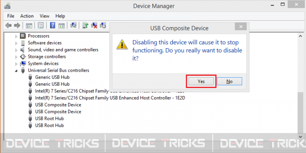
Task: Expand the Storage controllers node
Action: pyautogui.click(x=16, y=57)
